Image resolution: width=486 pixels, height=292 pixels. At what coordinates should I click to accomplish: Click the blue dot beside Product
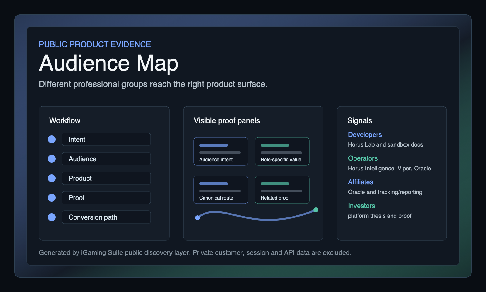coord(52,178)
